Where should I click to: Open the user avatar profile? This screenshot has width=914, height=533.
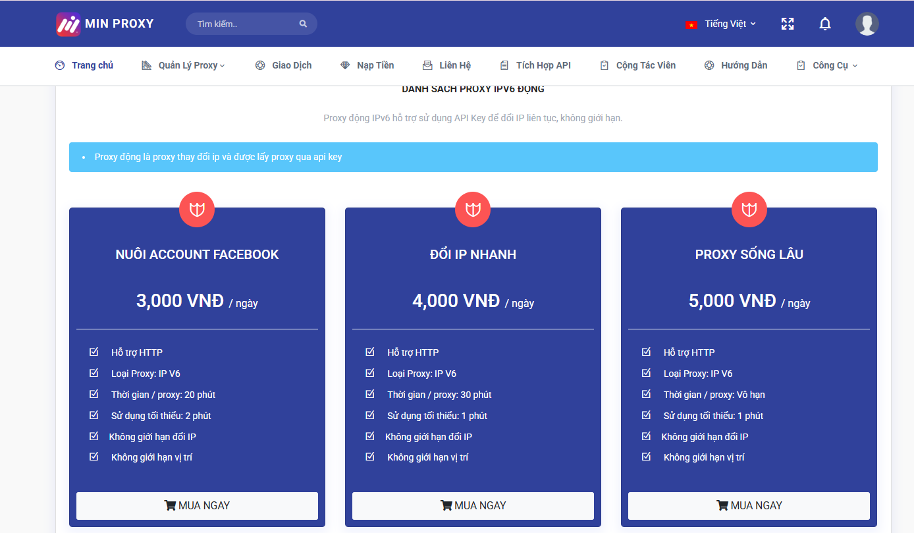pyautogui.click(x=867, y=24)
